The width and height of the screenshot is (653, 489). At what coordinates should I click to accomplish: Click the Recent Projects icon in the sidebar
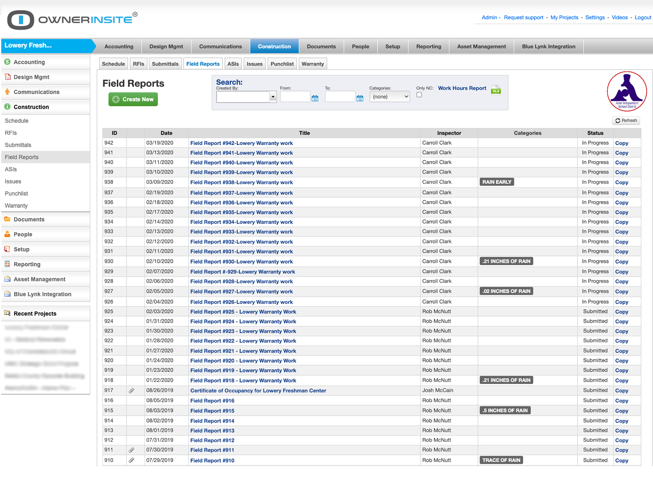[7, 313]
